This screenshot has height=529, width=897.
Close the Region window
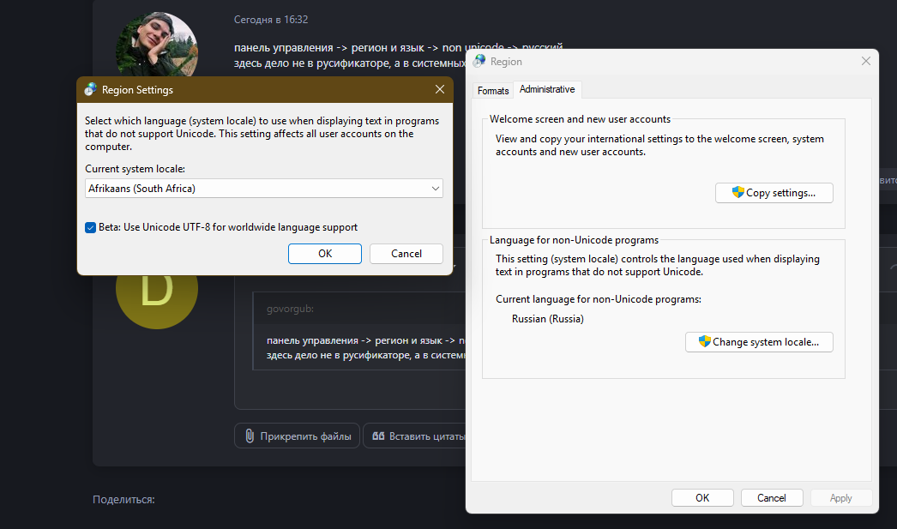(x=866, y=61)
